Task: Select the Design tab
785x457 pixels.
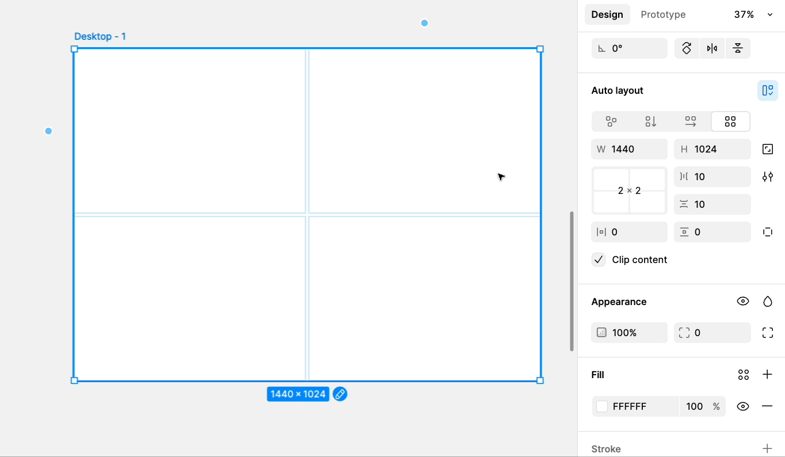Action: click(607, 14)
